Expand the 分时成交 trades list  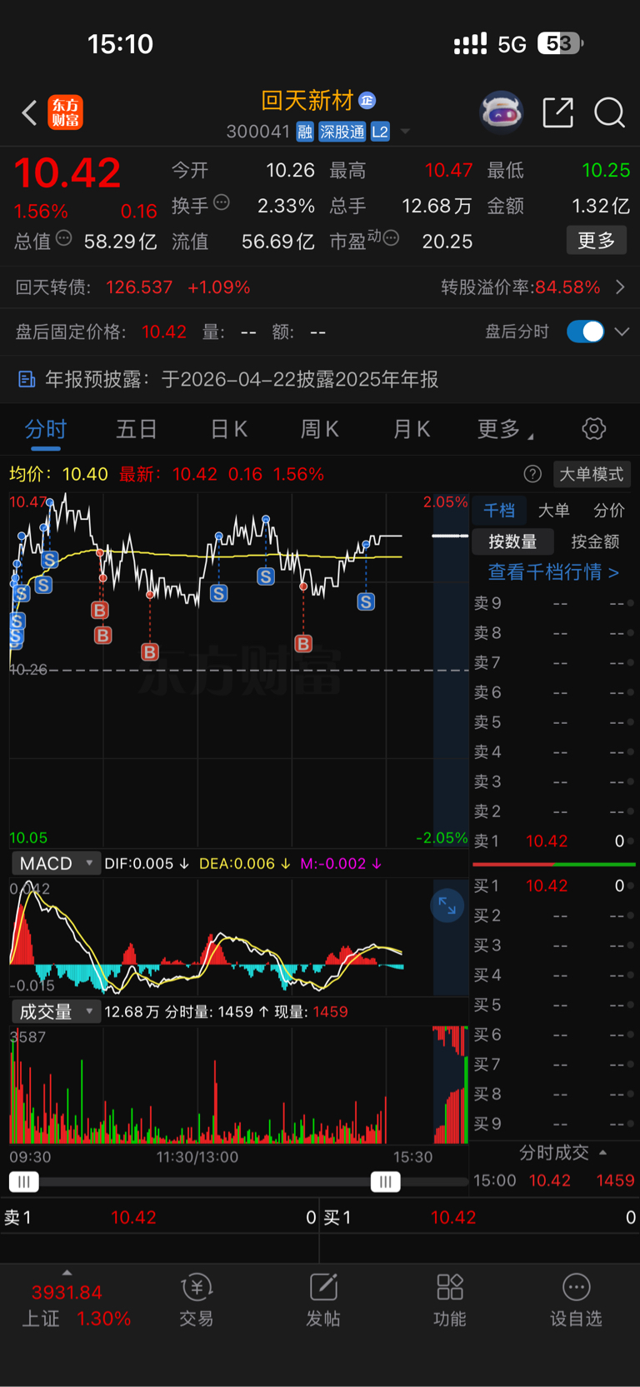tap(562, 1153)
